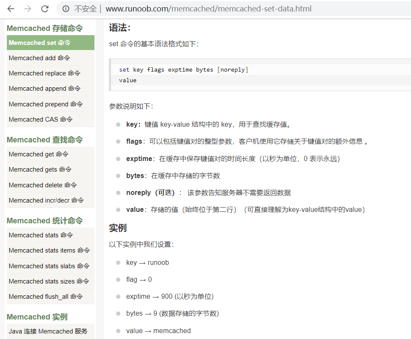The height and width of the screenshot is (339, 411).
Task: Click the 'value' line in code block
Action: pyautogui.click(x=128, y=80)
